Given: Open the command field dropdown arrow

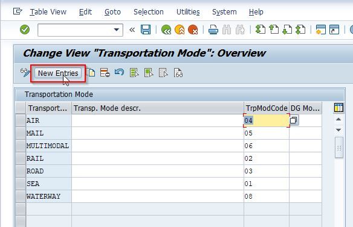Looking at the screenshot, I should 117,30.
